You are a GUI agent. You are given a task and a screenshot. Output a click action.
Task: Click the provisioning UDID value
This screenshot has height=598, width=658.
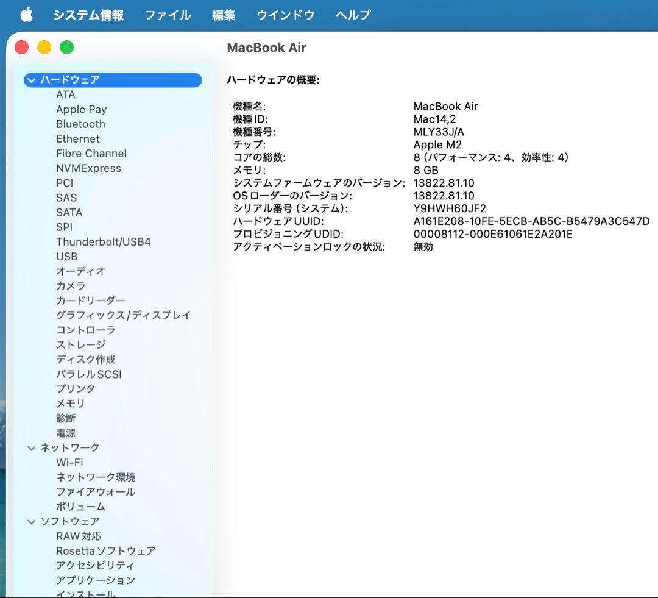[493, 234]
